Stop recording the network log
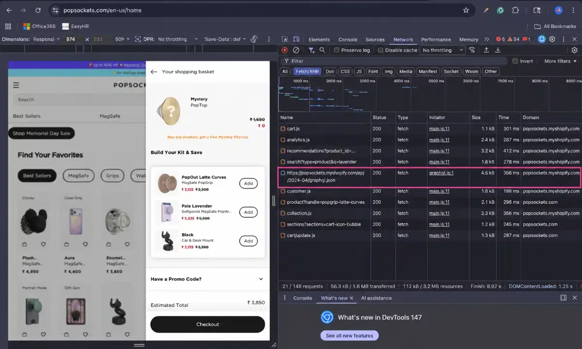 tap(285, 50)
